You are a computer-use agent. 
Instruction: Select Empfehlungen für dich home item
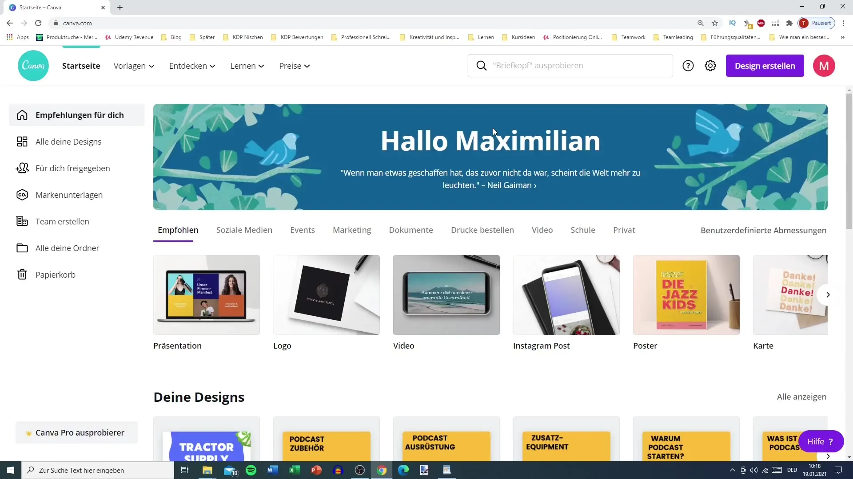coord(76,115)
